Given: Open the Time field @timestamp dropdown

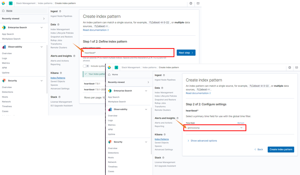Looking at the screenshot, I should coord(215,128).
